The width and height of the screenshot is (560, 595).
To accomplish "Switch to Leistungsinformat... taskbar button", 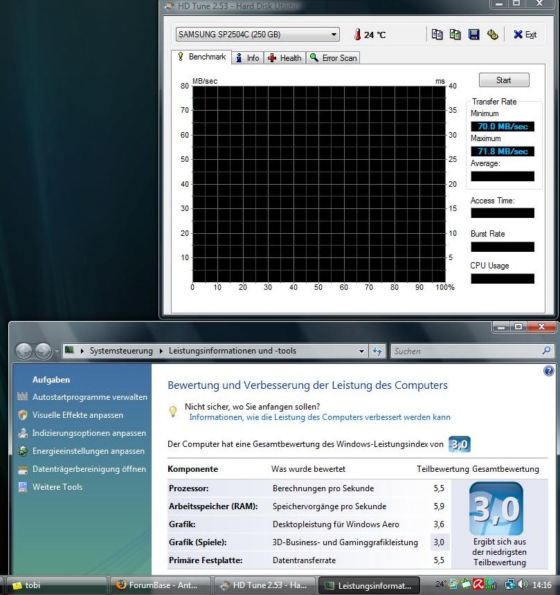I will tap(369, 585).
